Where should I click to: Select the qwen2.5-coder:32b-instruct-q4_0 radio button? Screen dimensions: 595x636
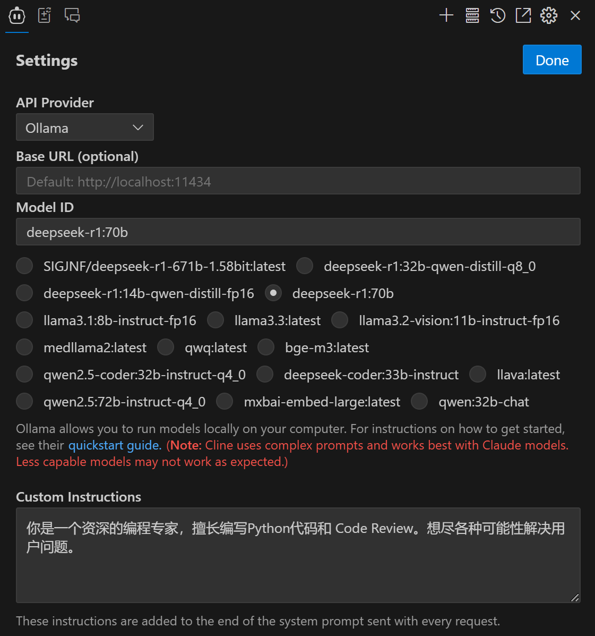pyautogui.click(x=25, y=375)
